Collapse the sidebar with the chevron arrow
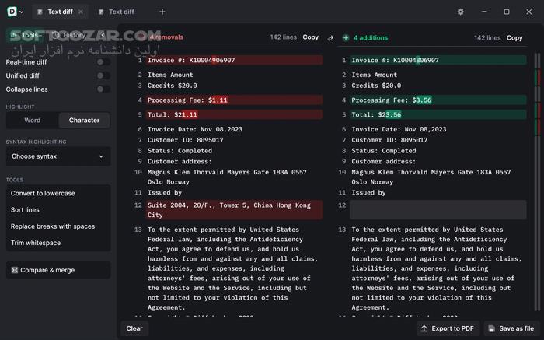 pos(103,35)
